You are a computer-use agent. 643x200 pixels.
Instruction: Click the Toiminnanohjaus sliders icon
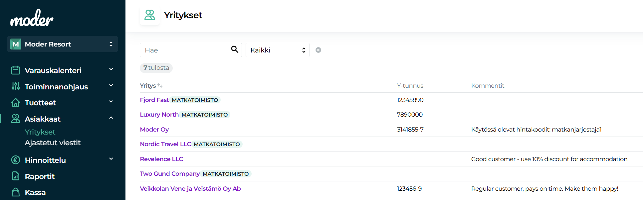click(16, 86)
